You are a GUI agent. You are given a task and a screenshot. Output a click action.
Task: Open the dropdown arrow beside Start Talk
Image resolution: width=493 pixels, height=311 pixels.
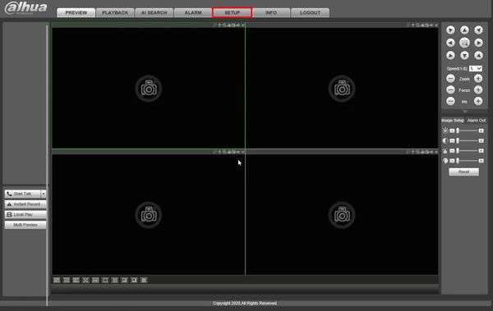pyautogui.click(x=44, y=194)
